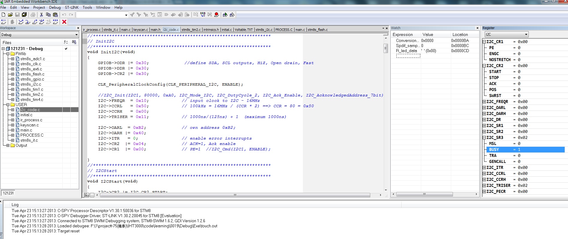Click the Undo arrow icon
Screen dimensions: 568x239
(64, 14)
